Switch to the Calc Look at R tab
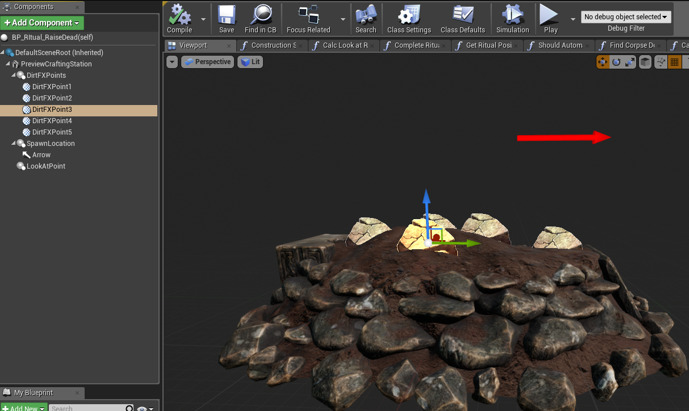Image resolution: width=689 pixels, height=411 pixels. click(345, 45)
